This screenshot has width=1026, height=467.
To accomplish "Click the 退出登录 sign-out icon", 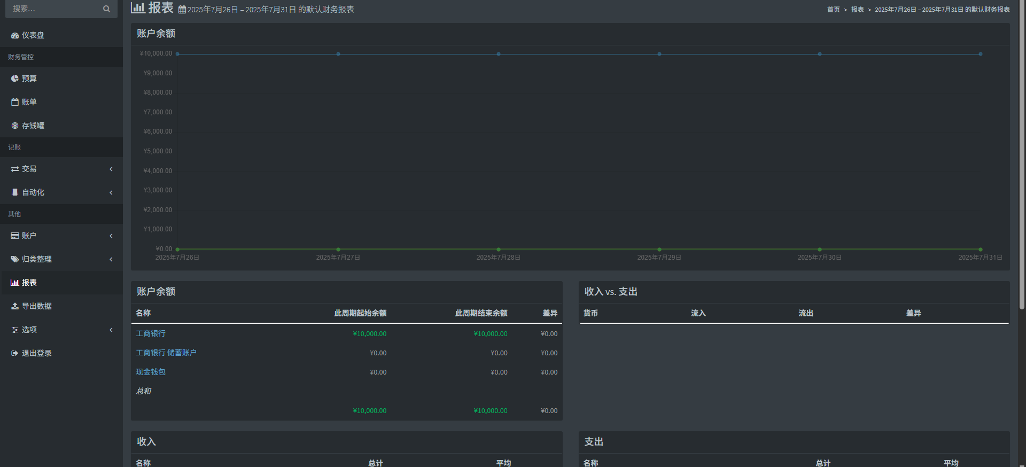I will point(15,353).
